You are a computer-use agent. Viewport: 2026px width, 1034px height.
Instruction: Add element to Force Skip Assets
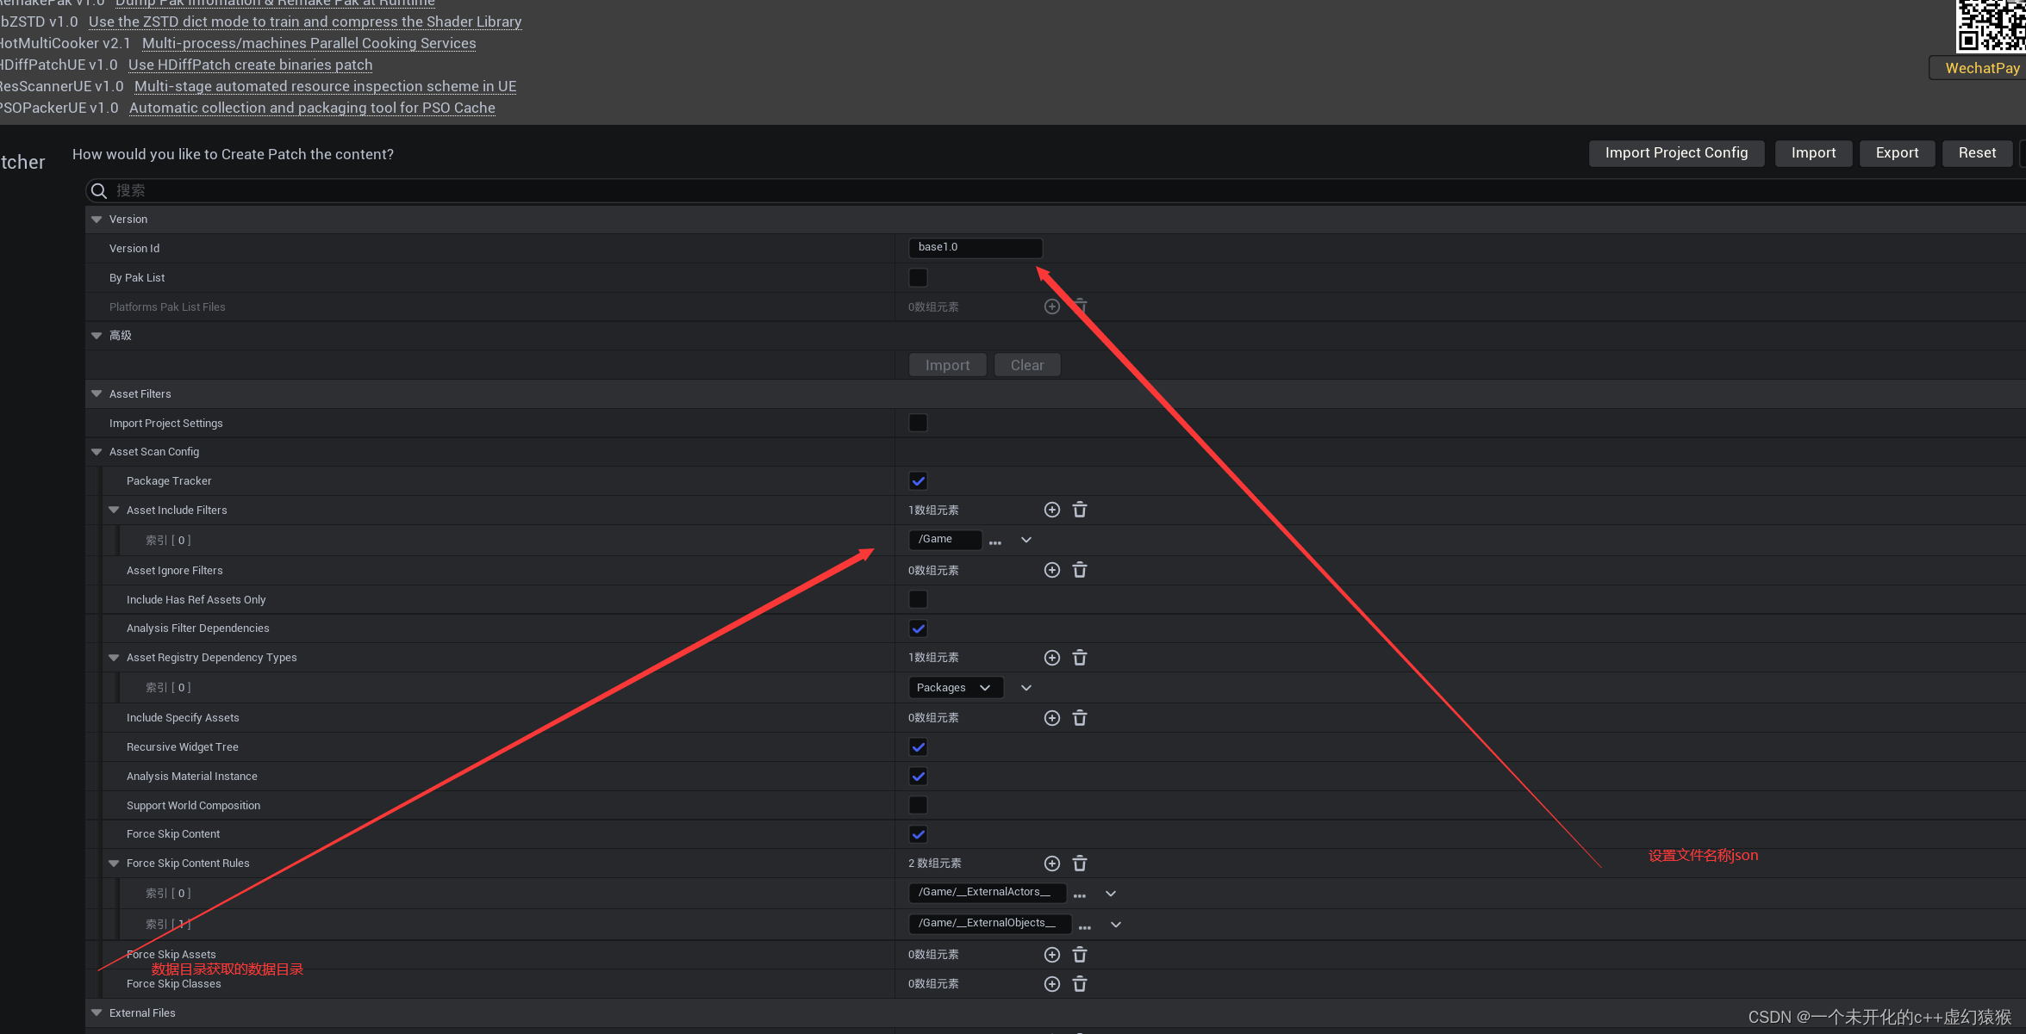point(1051,955)
